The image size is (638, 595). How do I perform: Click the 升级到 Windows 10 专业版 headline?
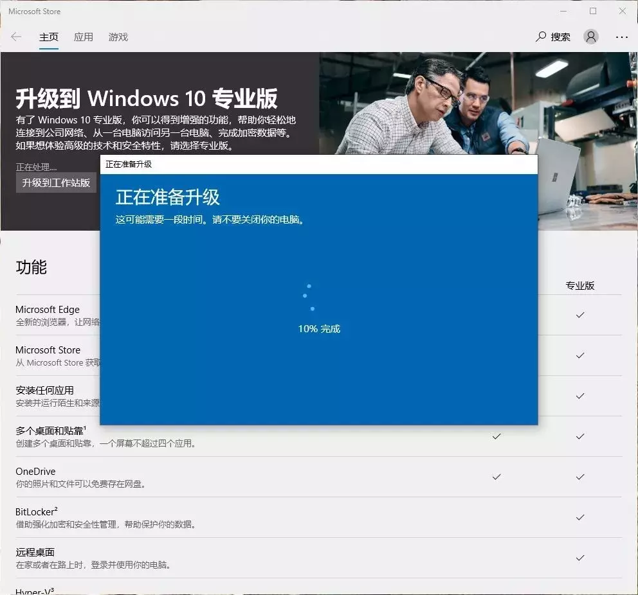pyautogui.click(x=147, y=98)
